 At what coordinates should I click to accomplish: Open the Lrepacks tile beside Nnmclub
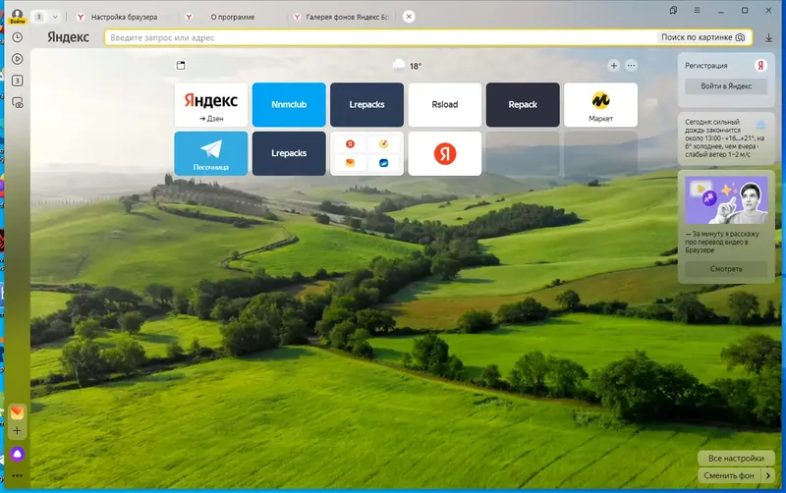tap(366, 105)
